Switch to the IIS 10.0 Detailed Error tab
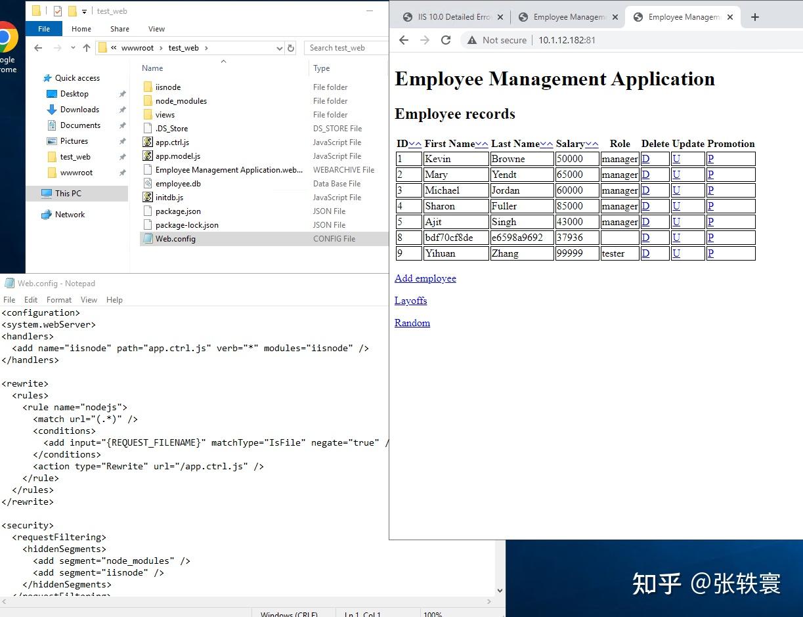Image resolution: width=803 pixels, height=617 pixels. [x=452, y=16]
